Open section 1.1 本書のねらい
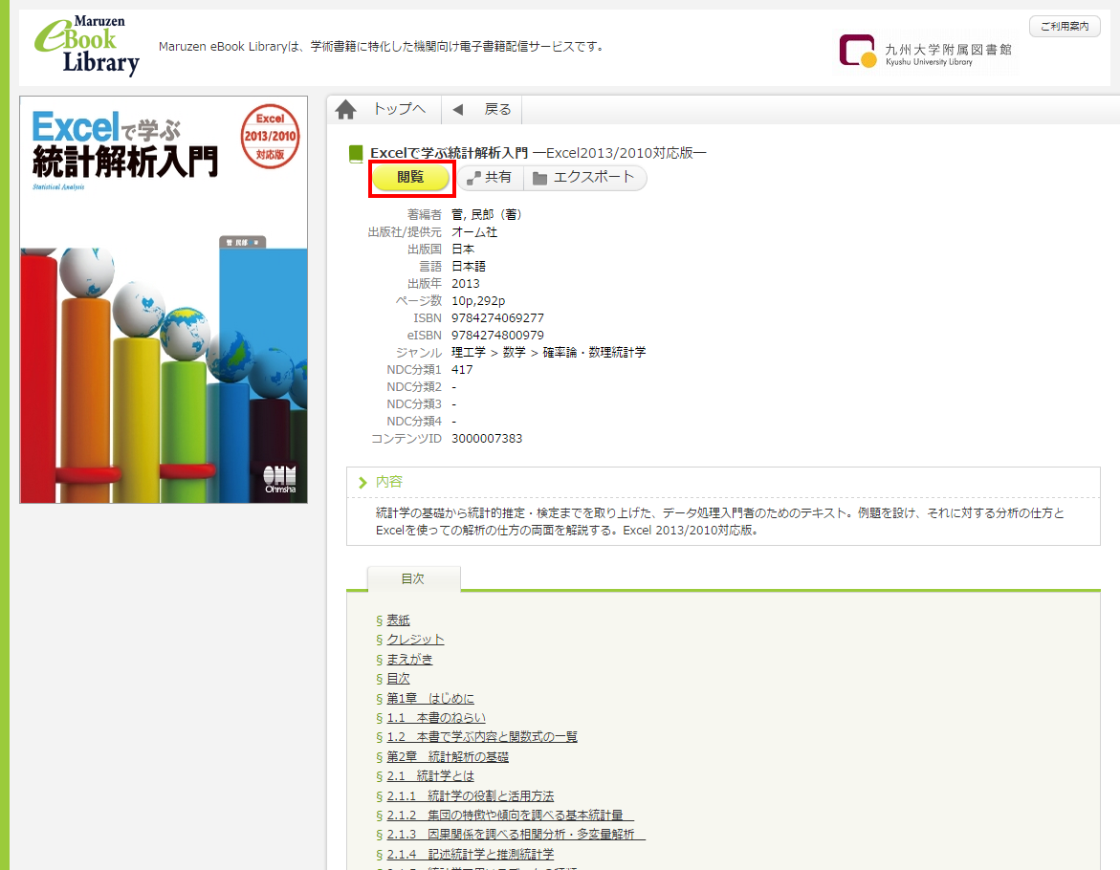The image size is (1120, 870). [436, 717]
